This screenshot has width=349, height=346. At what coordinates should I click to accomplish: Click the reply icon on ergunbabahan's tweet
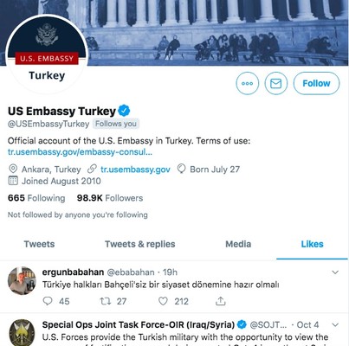tap(48, 301)
